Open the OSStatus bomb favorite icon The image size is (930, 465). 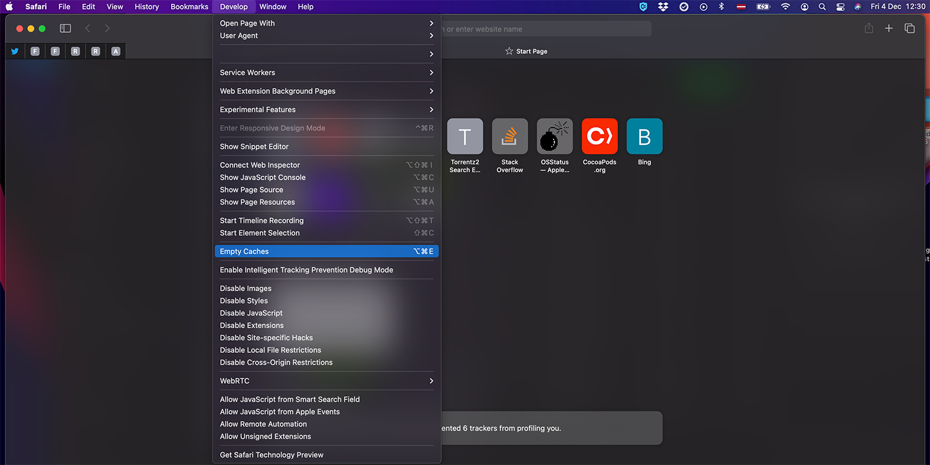(x=554, y=136)
